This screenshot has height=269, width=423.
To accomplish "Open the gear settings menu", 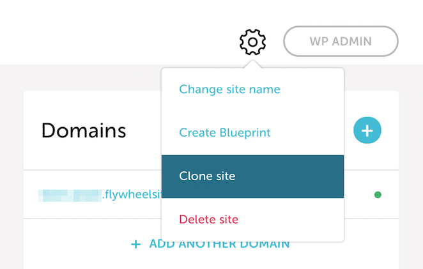I will 252,42.
